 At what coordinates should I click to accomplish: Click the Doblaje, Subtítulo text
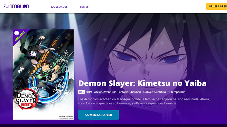[x=154, y=92]
